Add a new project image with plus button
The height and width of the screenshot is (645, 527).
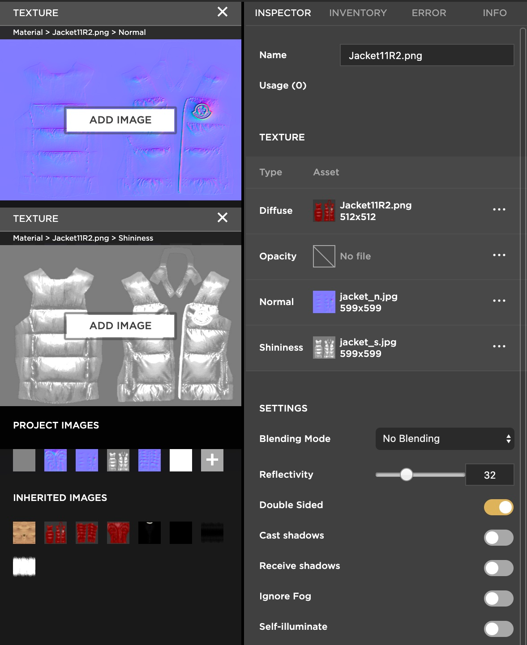pos(212,460)
